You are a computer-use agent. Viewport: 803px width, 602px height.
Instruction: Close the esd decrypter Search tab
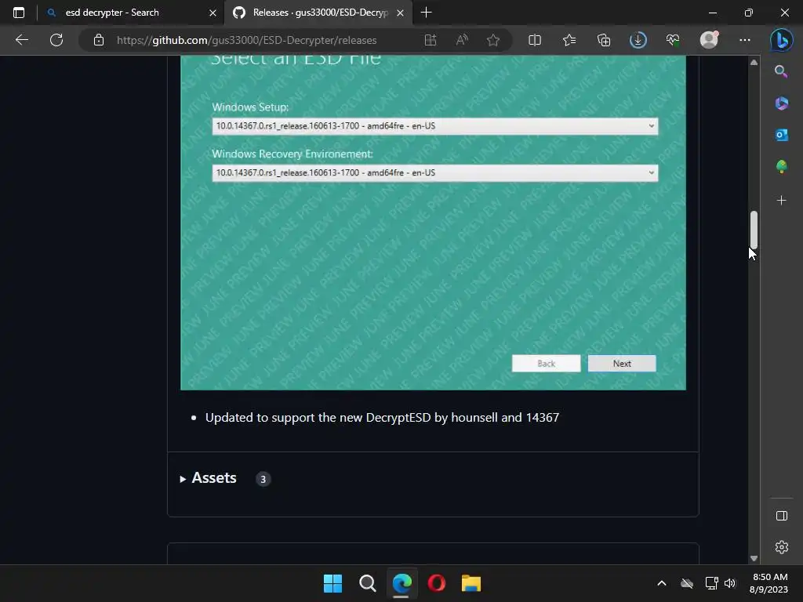coord(213,13)
